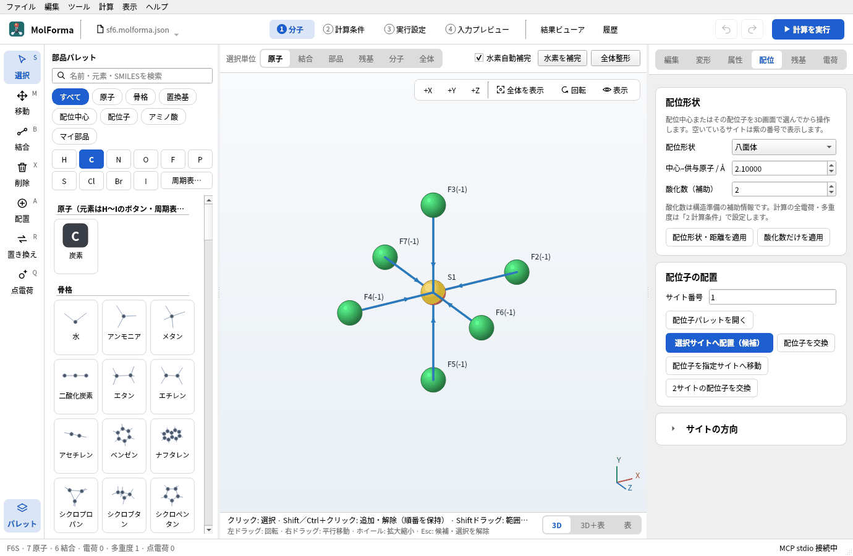Open the 表示 eye display menu

[616, 90]
